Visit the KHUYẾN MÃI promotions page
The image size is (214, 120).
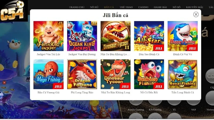pos(194,7)
